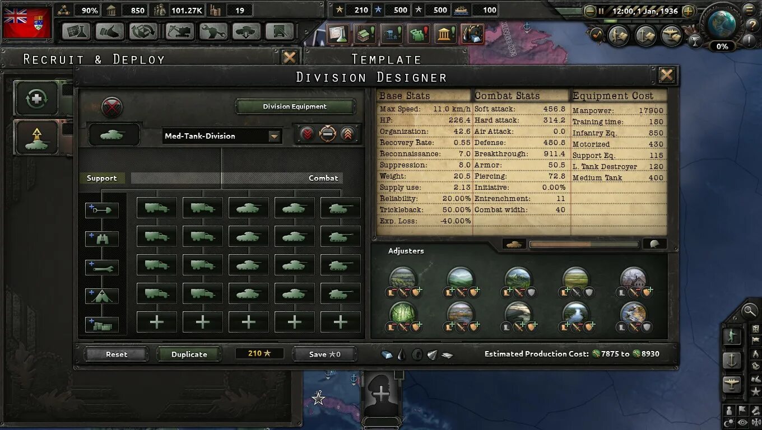Select the Urban terrain adjuster icon
This screenshot has height=430, width=762.
click(x=633, y=279)
